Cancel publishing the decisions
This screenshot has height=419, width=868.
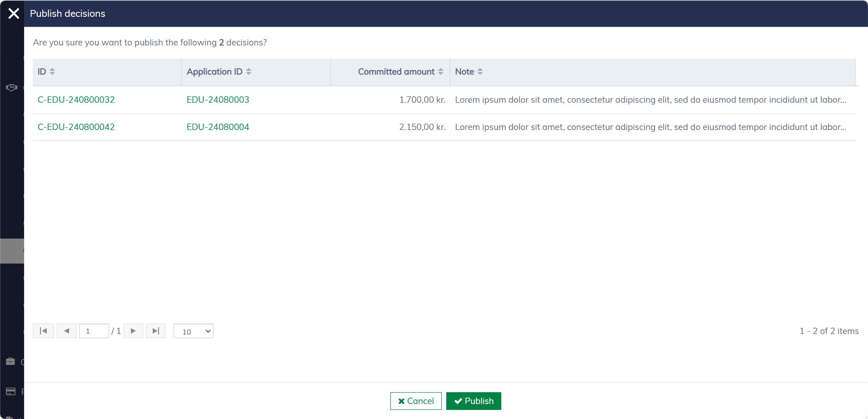pos(416,401)
